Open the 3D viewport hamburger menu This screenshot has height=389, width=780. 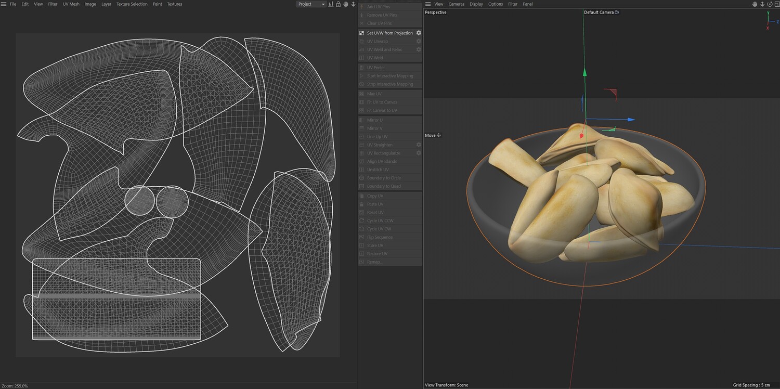click(428, 4)
